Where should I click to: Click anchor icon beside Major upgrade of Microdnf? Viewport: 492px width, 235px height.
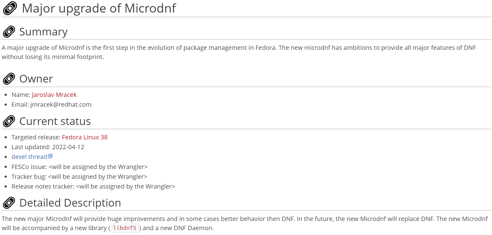coord(10,8)
